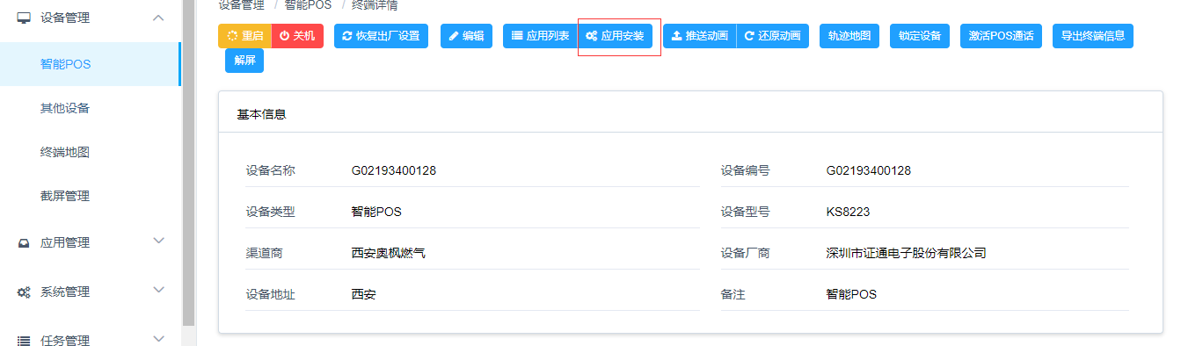Expand the 任务管理 sidebar menu

click(91, 340)
